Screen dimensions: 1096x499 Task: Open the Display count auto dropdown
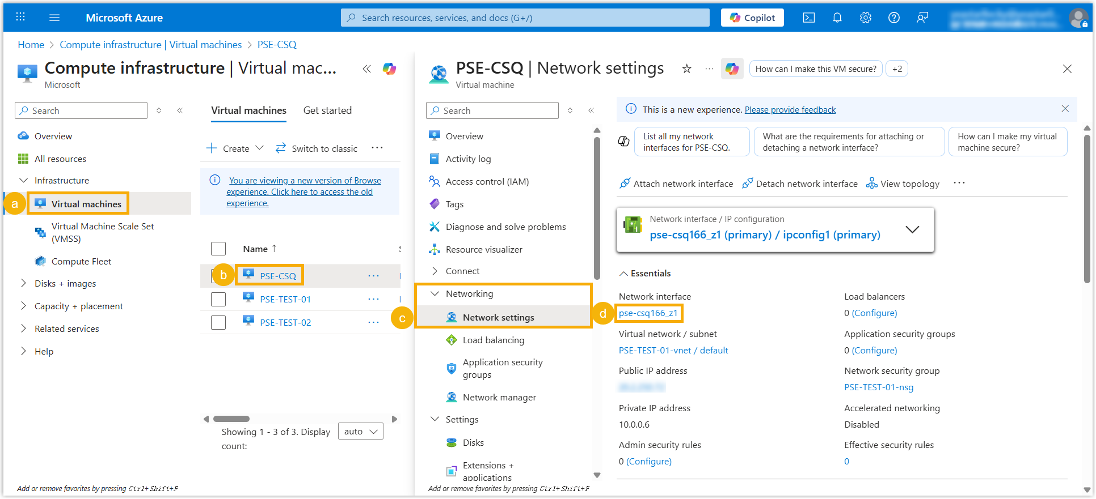[361, 432]
